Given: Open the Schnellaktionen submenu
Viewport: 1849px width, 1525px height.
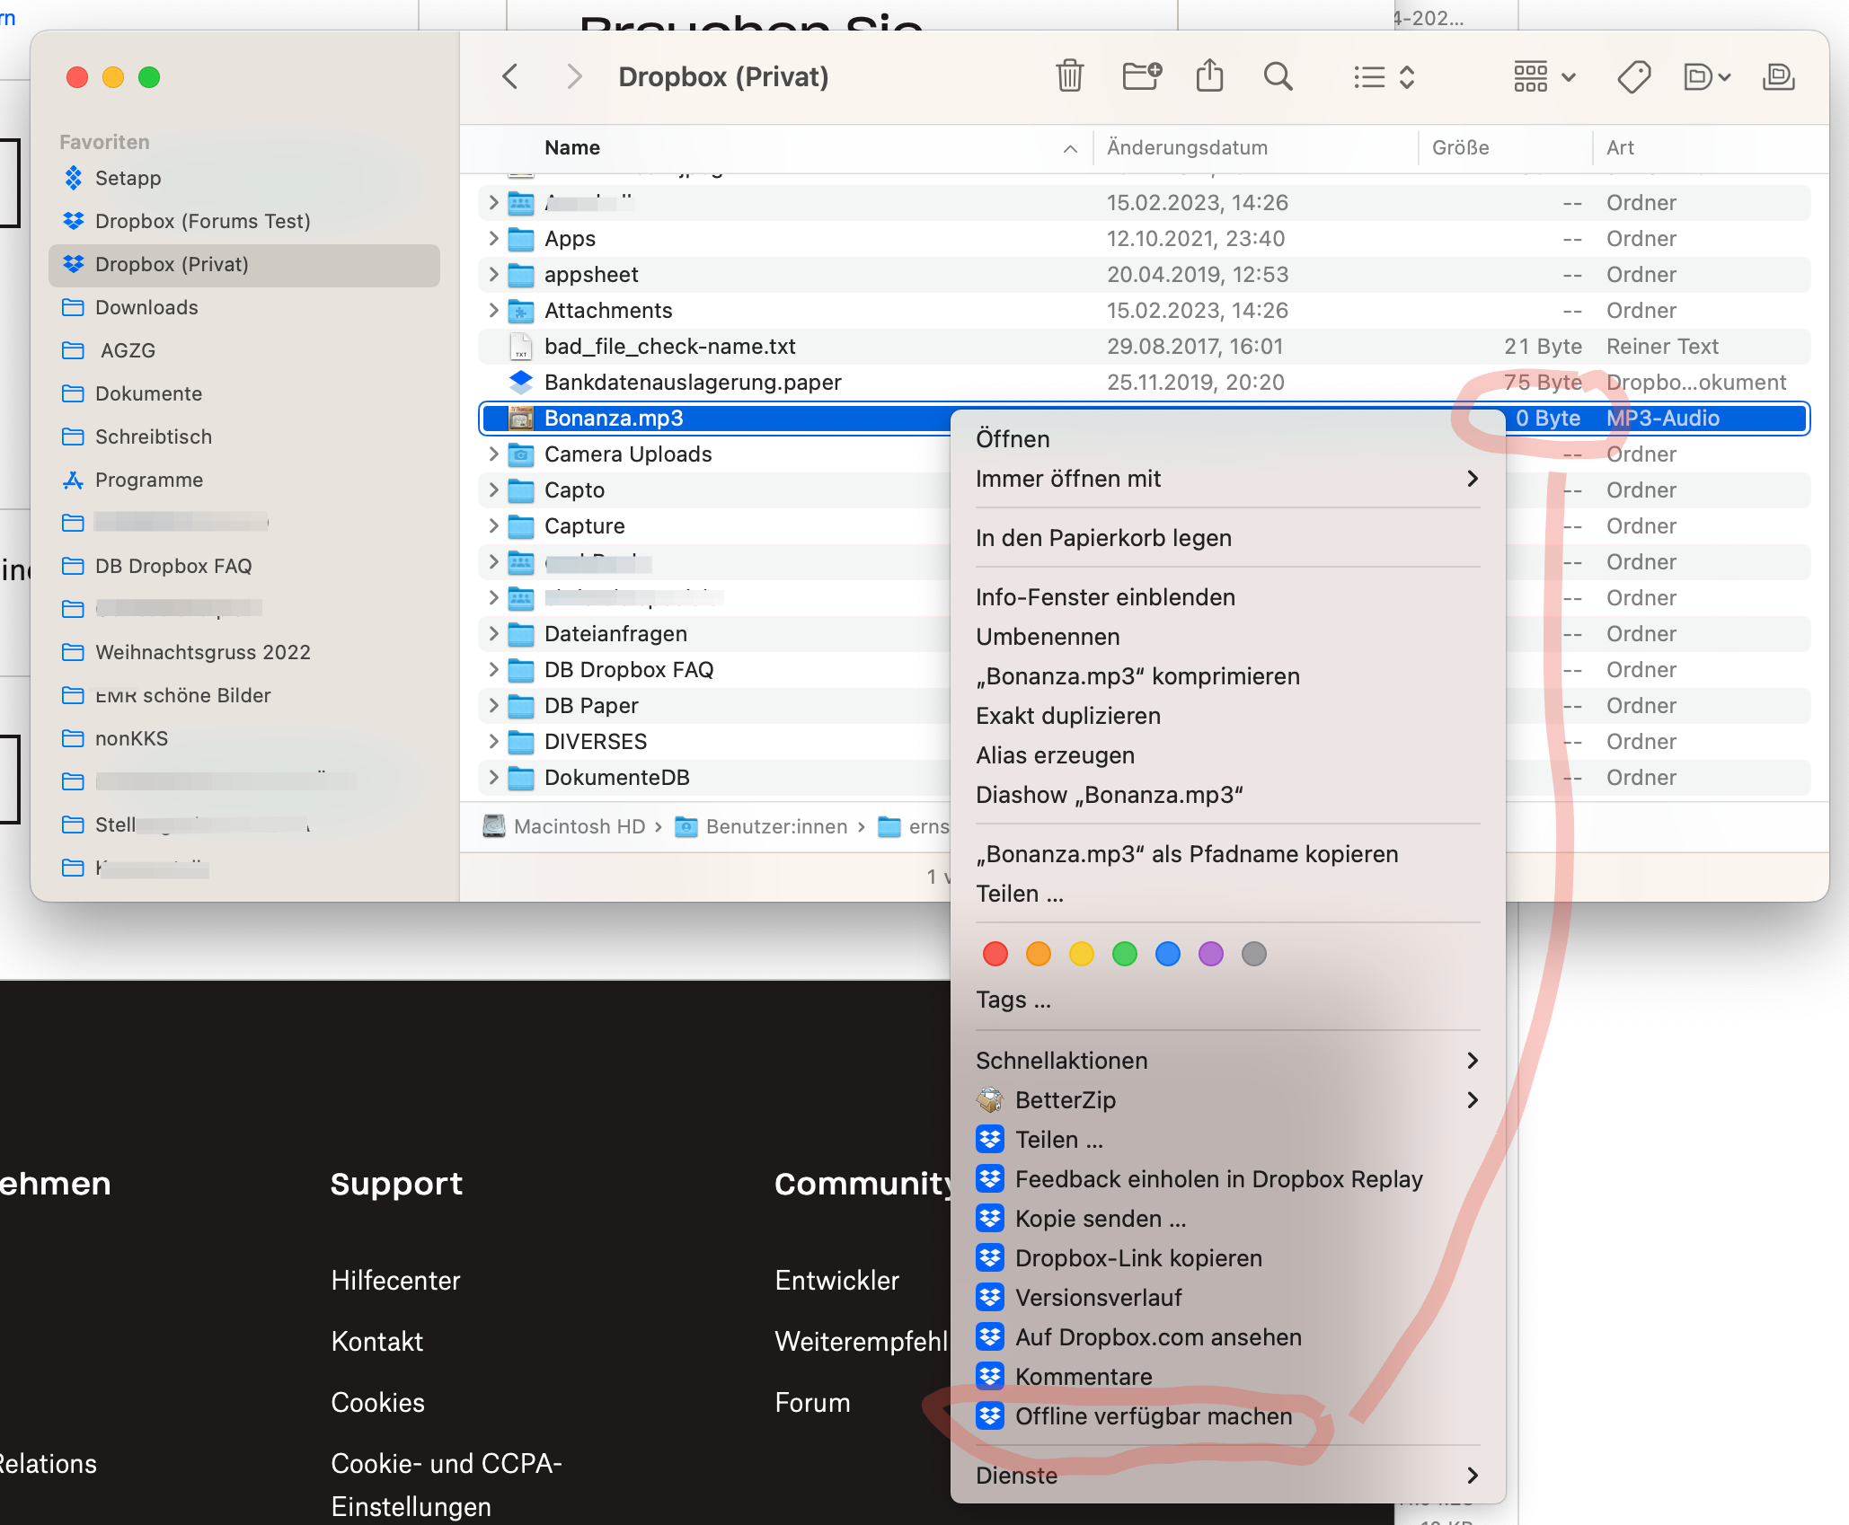Looking at the screenshot, I should (x=1227, y=1061).
